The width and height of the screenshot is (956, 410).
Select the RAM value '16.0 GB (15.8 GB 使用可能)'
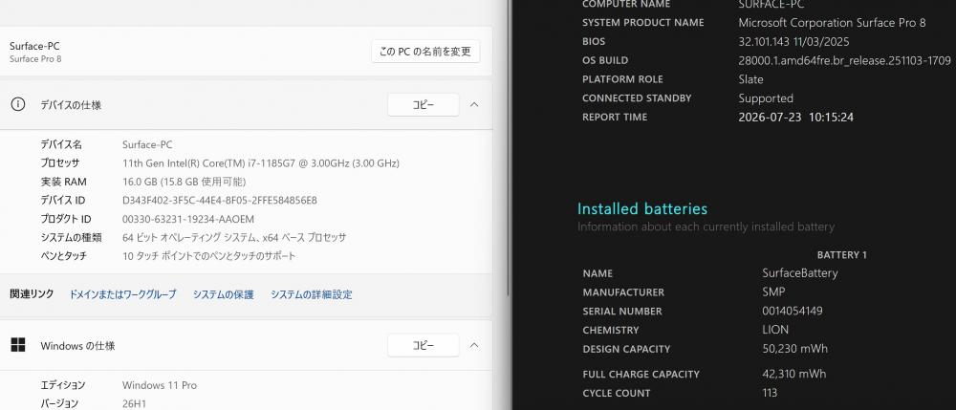pyautogui.click(x=185, y=182)
